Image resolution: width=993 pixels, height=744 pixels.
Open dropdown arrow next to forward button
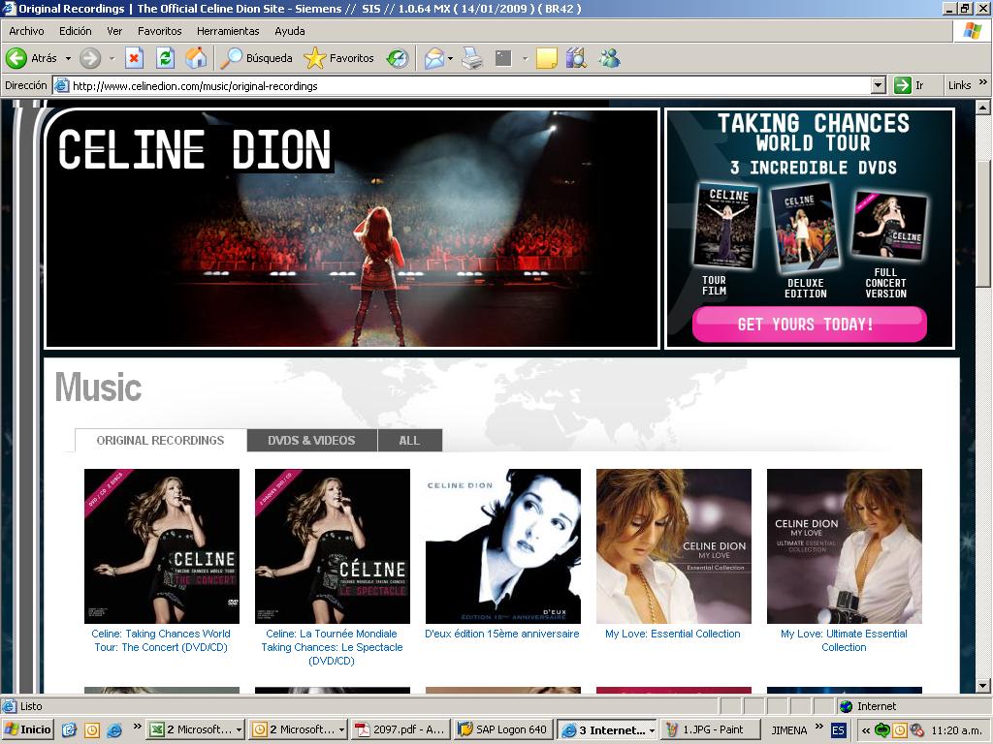[x=112, y=59]
